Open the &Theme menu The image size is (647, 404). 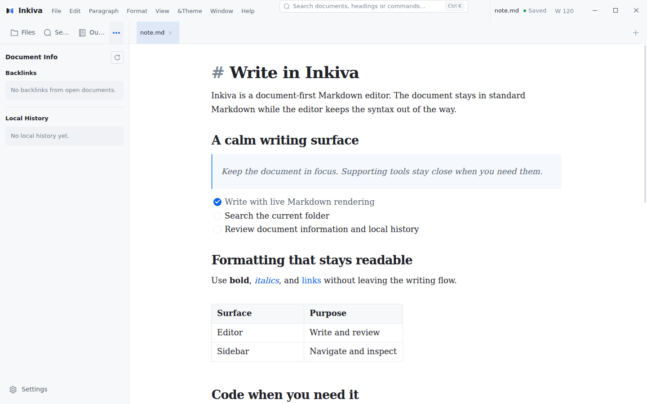pos(190,11)
